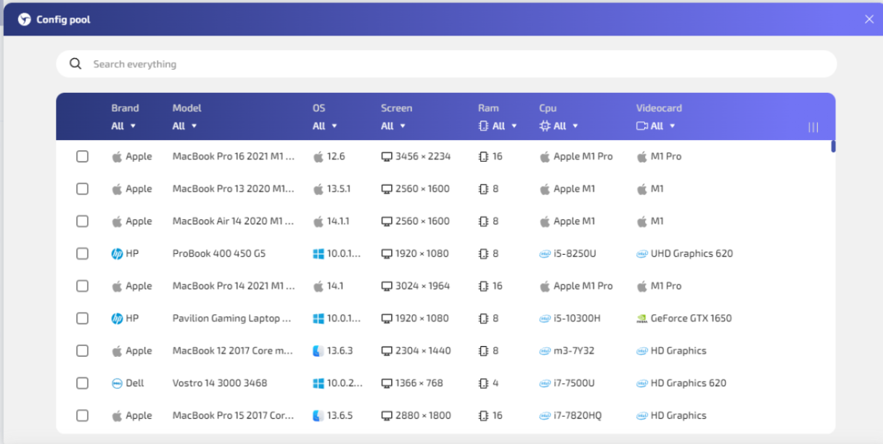Open the Model filter dropdown

185,126
